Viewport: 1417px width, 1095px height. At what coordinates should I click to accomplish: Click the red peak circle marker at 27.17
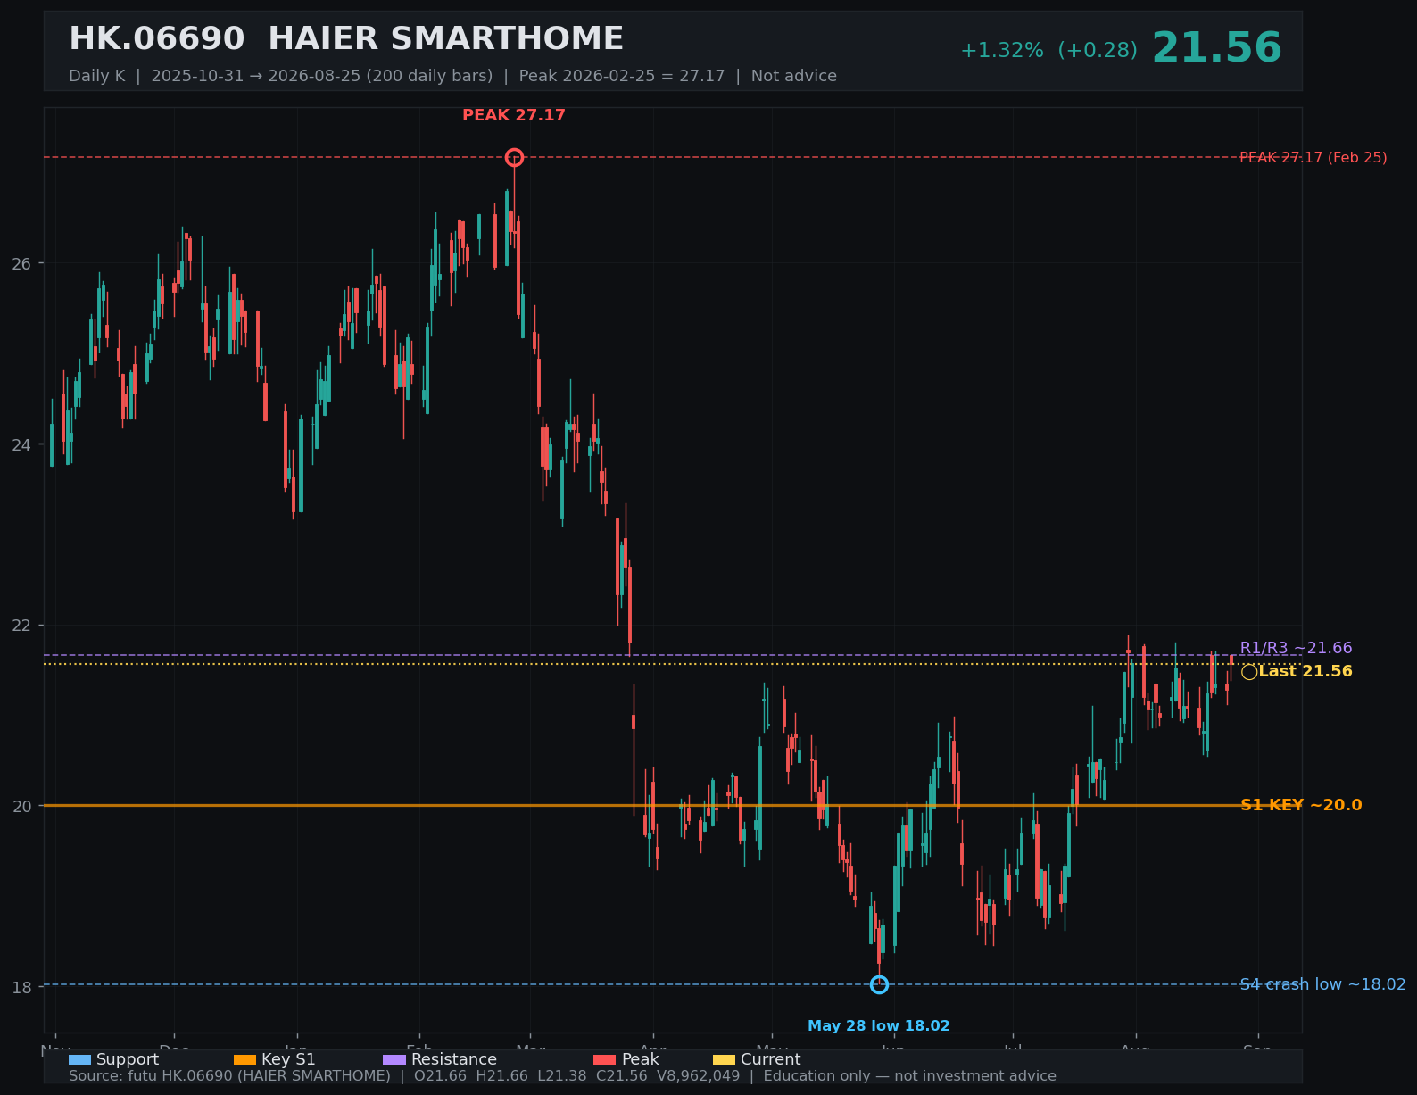[514, 157]
